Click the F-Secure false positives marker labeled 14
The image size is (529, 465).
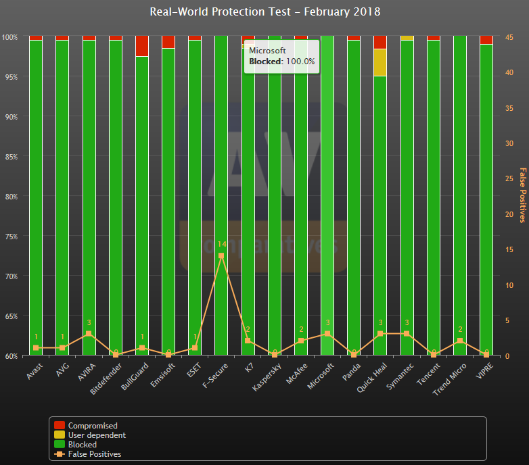221,255
